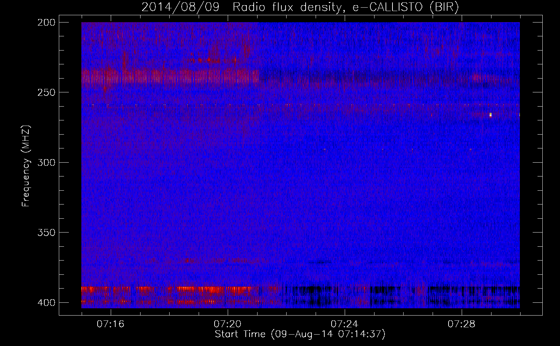Click the 07:16 time tick label

[111, 324]
